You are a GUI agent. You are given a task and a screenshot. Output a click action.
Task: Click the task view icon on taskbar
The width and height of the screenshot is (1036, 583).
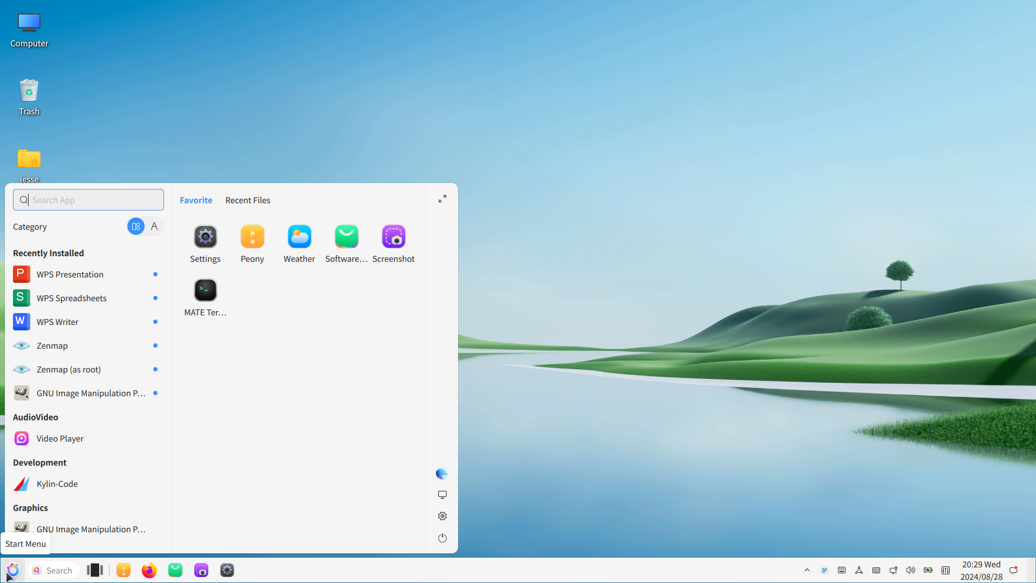click(94, 570)
